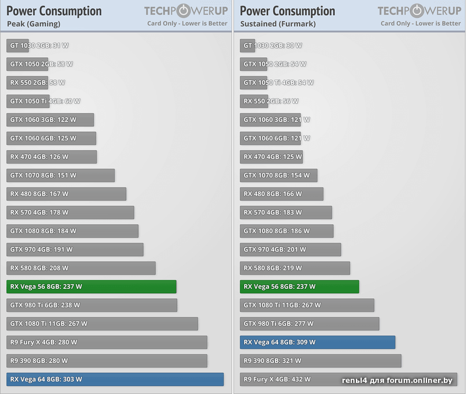Click the TechPowerUp logo in Peak chart
Image resolution: width=466 pixels, height=394 pixels.
click(x=186, y=11)
